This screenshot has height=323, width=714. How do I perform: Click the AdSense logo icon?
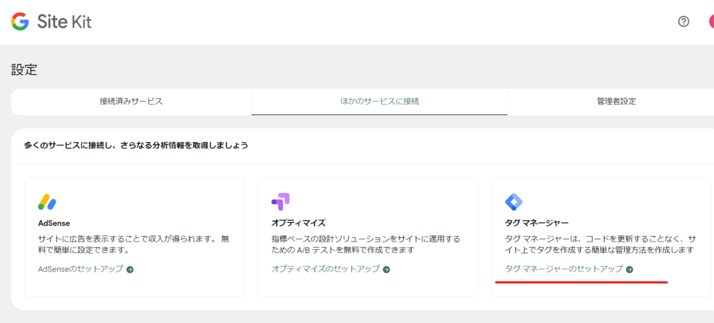pos(47,202)
